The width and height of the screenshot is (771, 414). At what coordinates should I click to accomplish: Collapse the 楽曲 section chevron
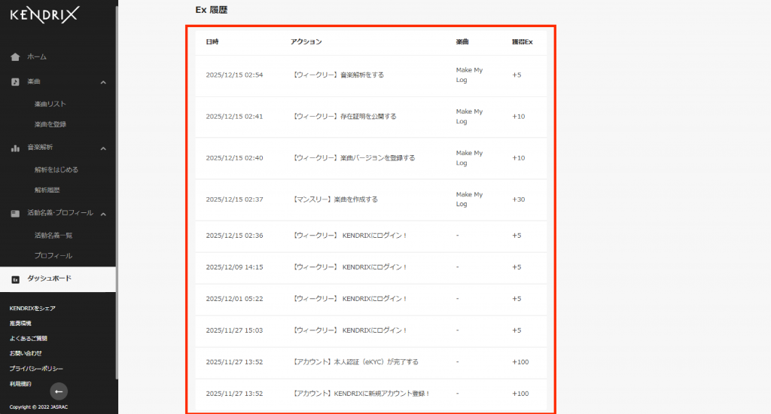[x=103, y=82]
